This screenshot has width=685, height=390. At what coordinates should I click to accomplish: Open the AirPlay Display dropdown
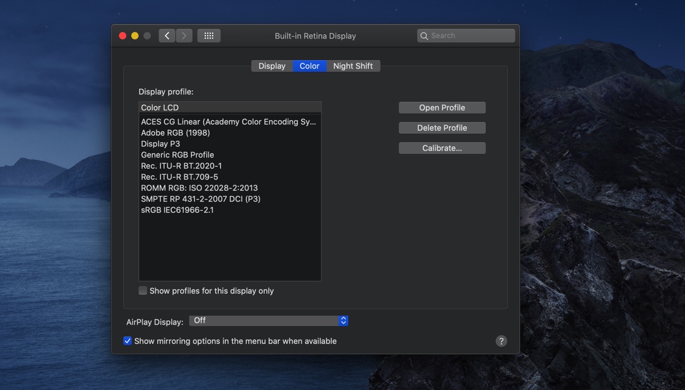[269, 321]
